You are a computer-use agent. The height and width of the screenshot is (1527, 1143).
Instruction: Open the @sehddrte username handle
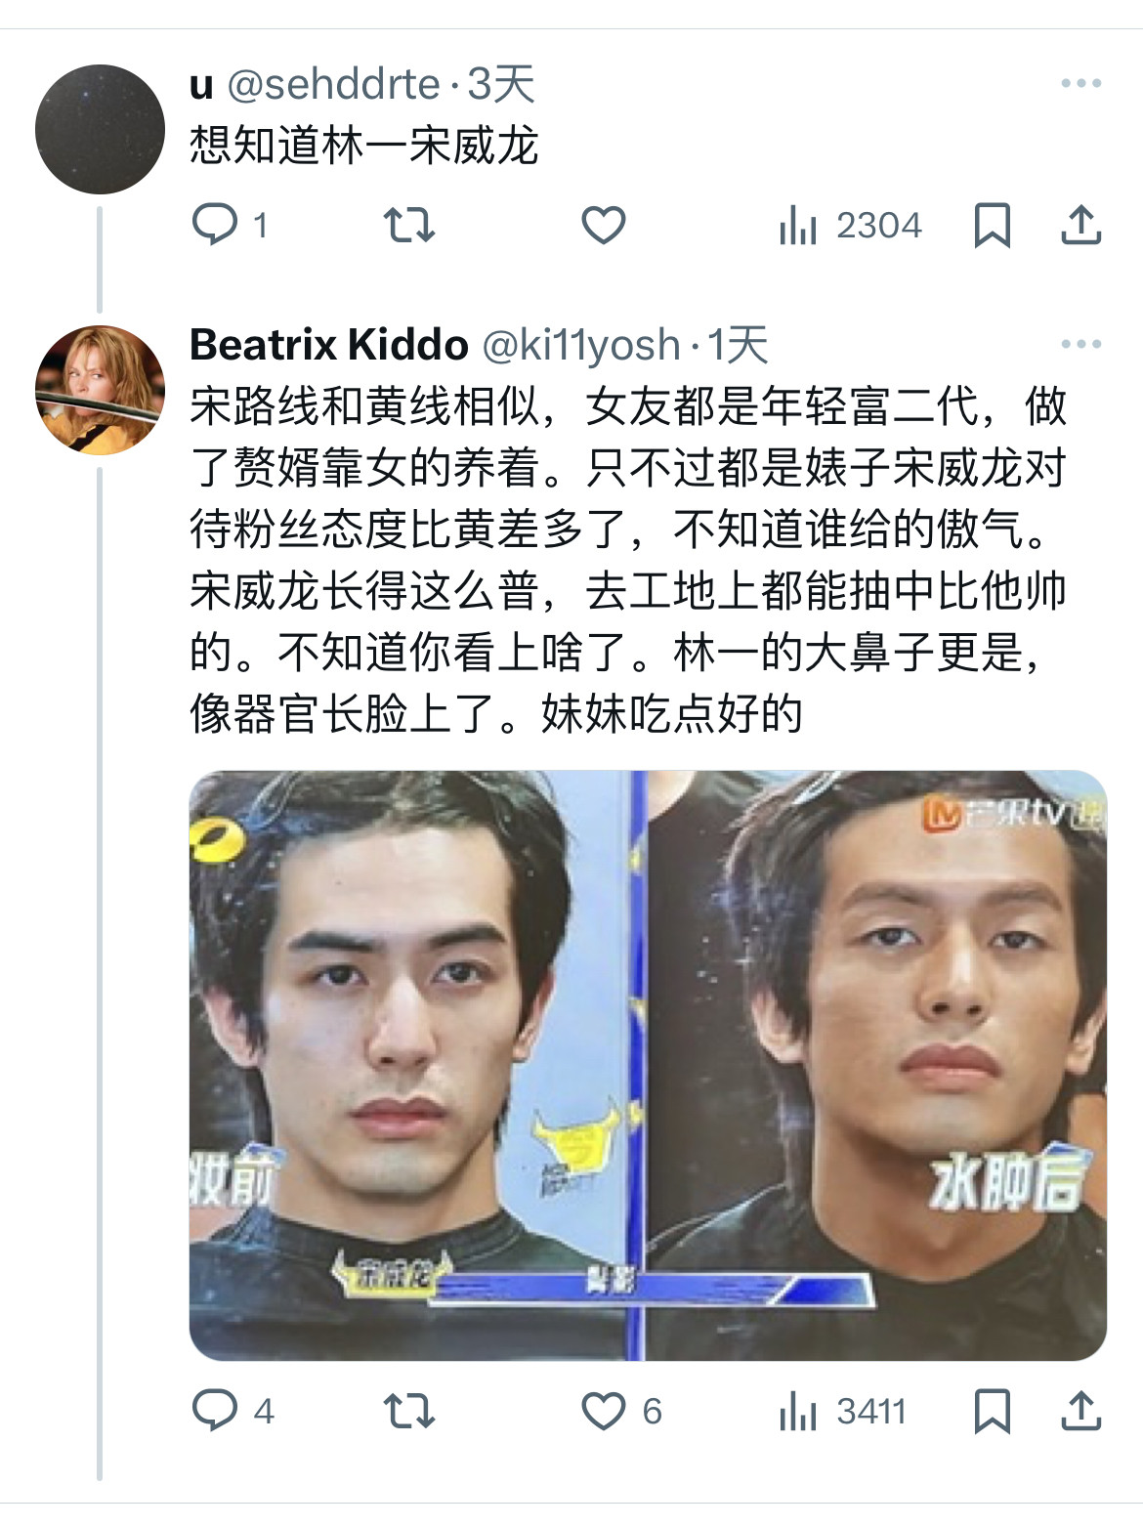coord(333,85)
